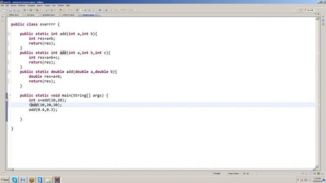Collapse the double add method fold
This screenshot has width=326, height=183.
pyautogui.click(x=10, y=72)
